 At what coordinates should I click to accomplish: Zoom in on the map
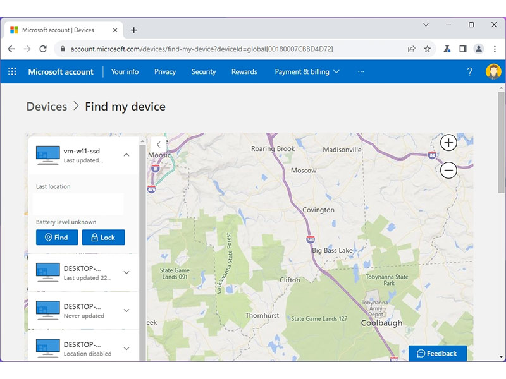(x=448, y=143)
